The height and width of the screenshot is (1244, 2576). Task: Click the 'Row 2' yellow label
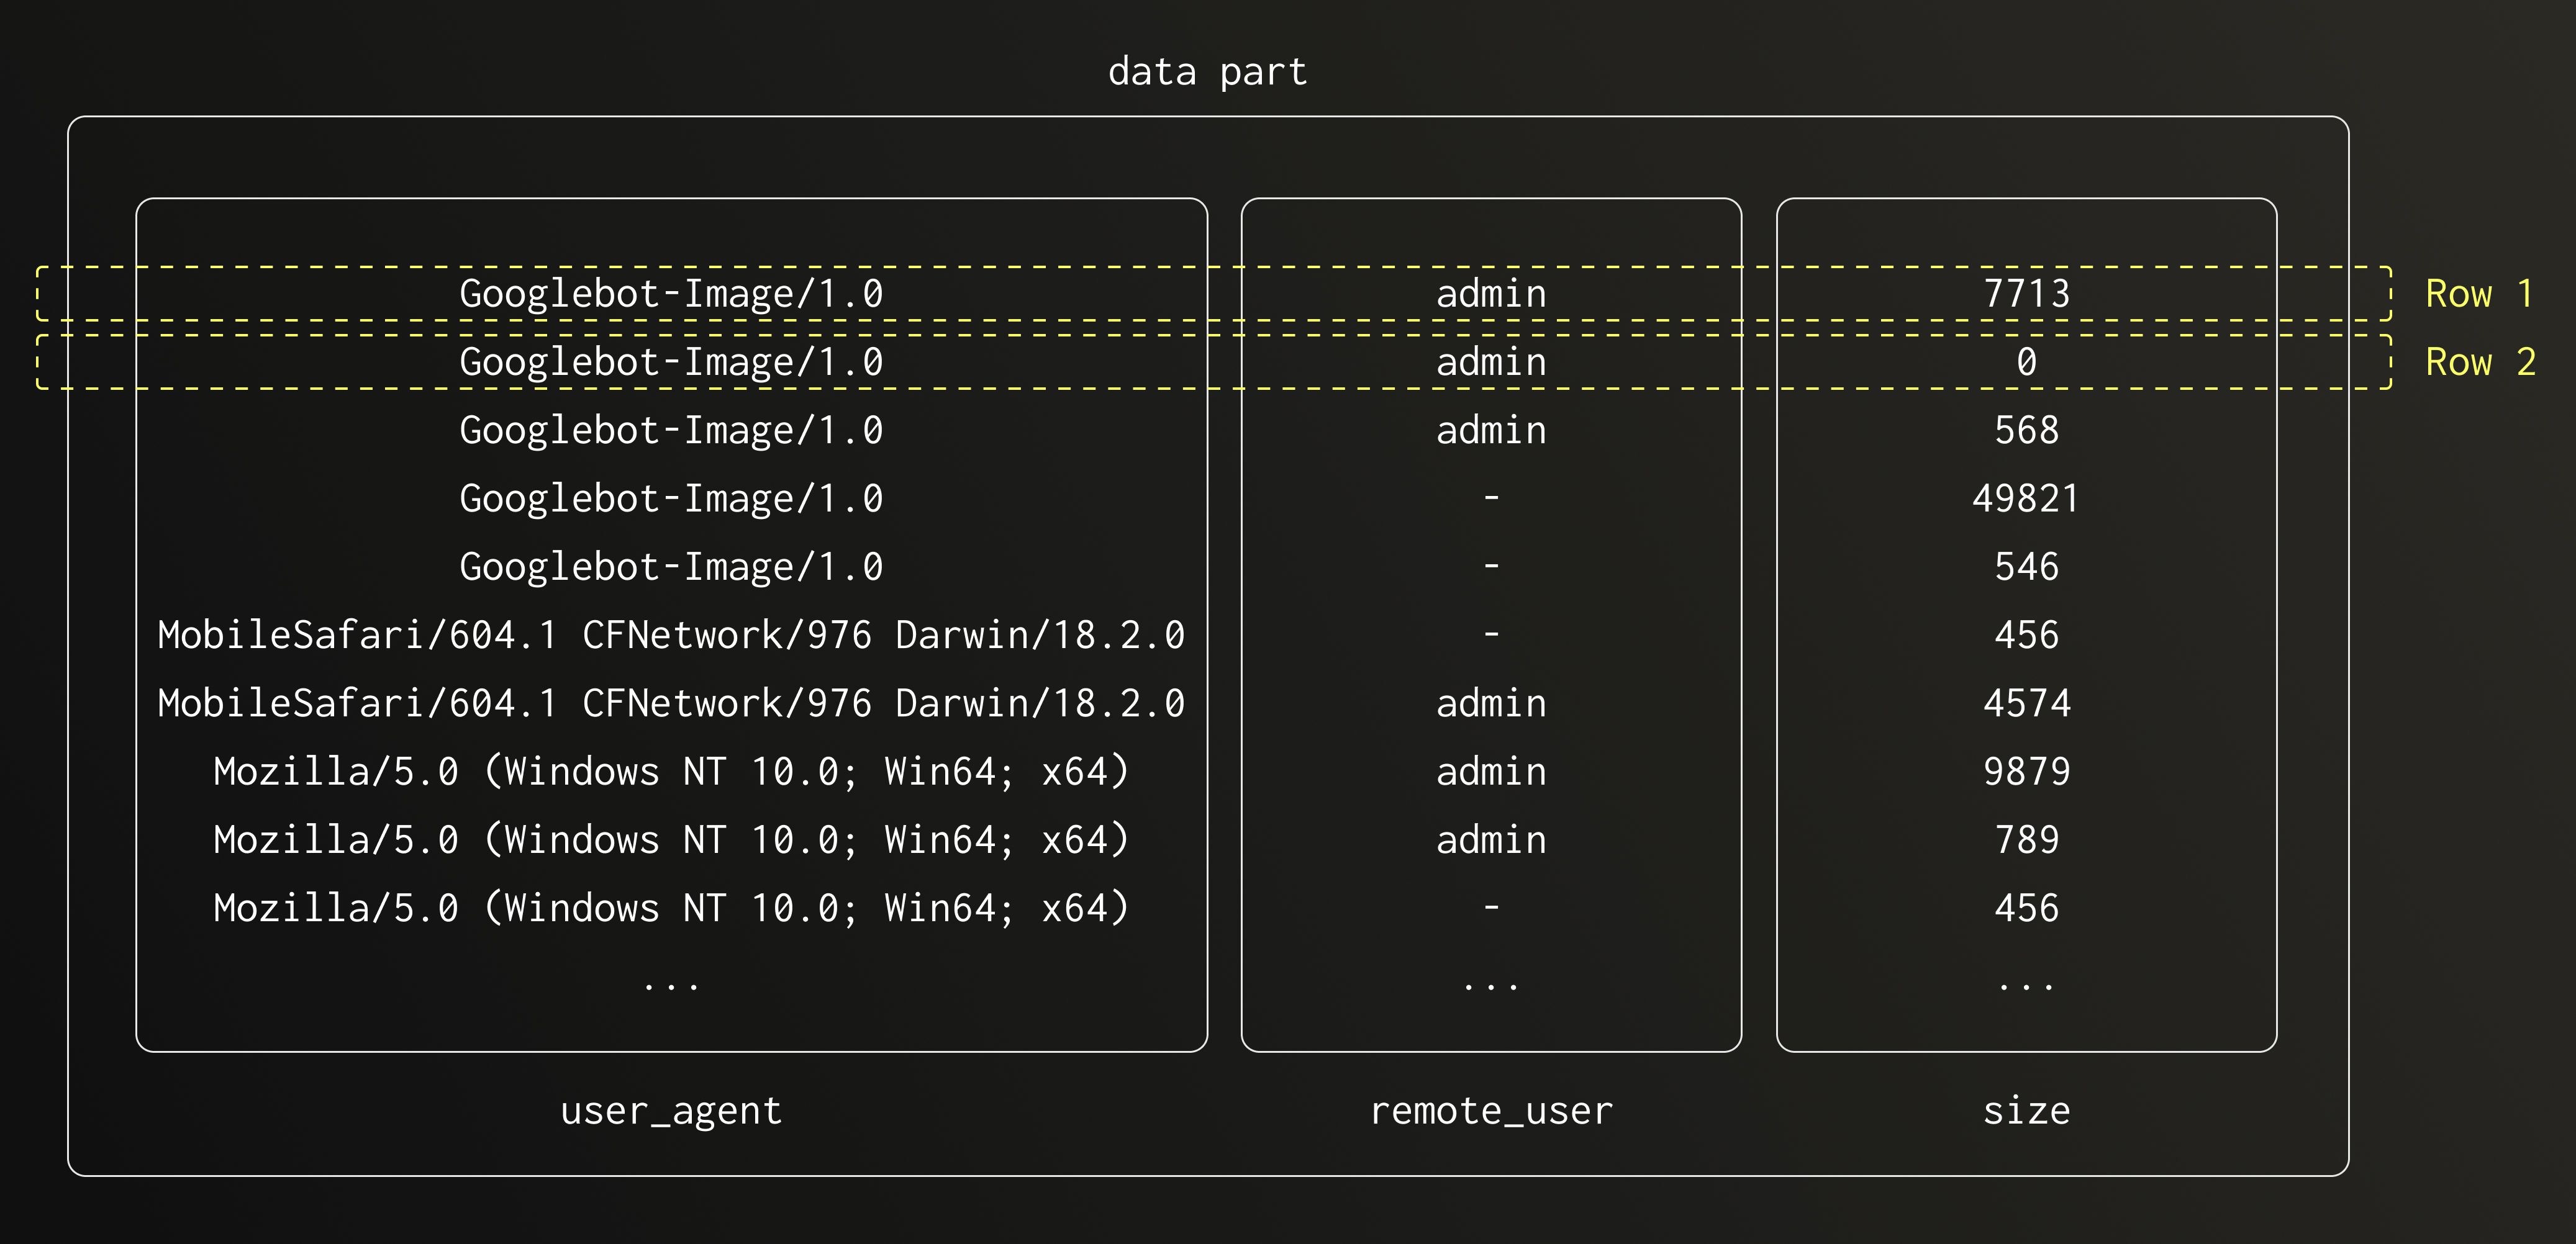[2479, 362]
